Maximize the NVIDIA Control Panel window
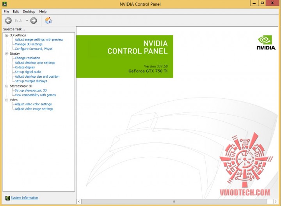 (262, 3)
